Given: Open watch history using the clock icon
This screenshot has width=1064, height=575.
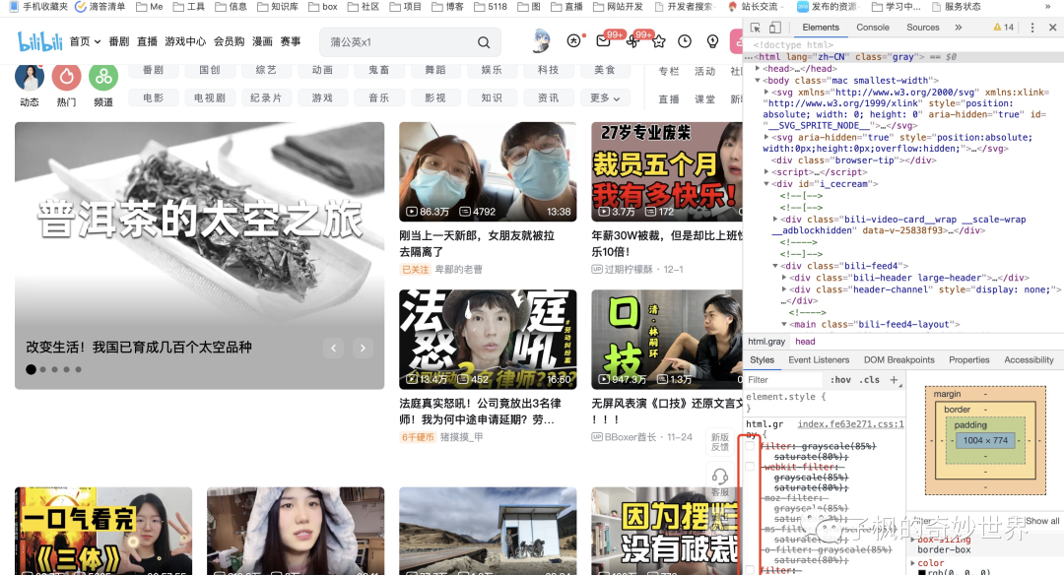Looking at the screenshot, I should tap(685, 41).
